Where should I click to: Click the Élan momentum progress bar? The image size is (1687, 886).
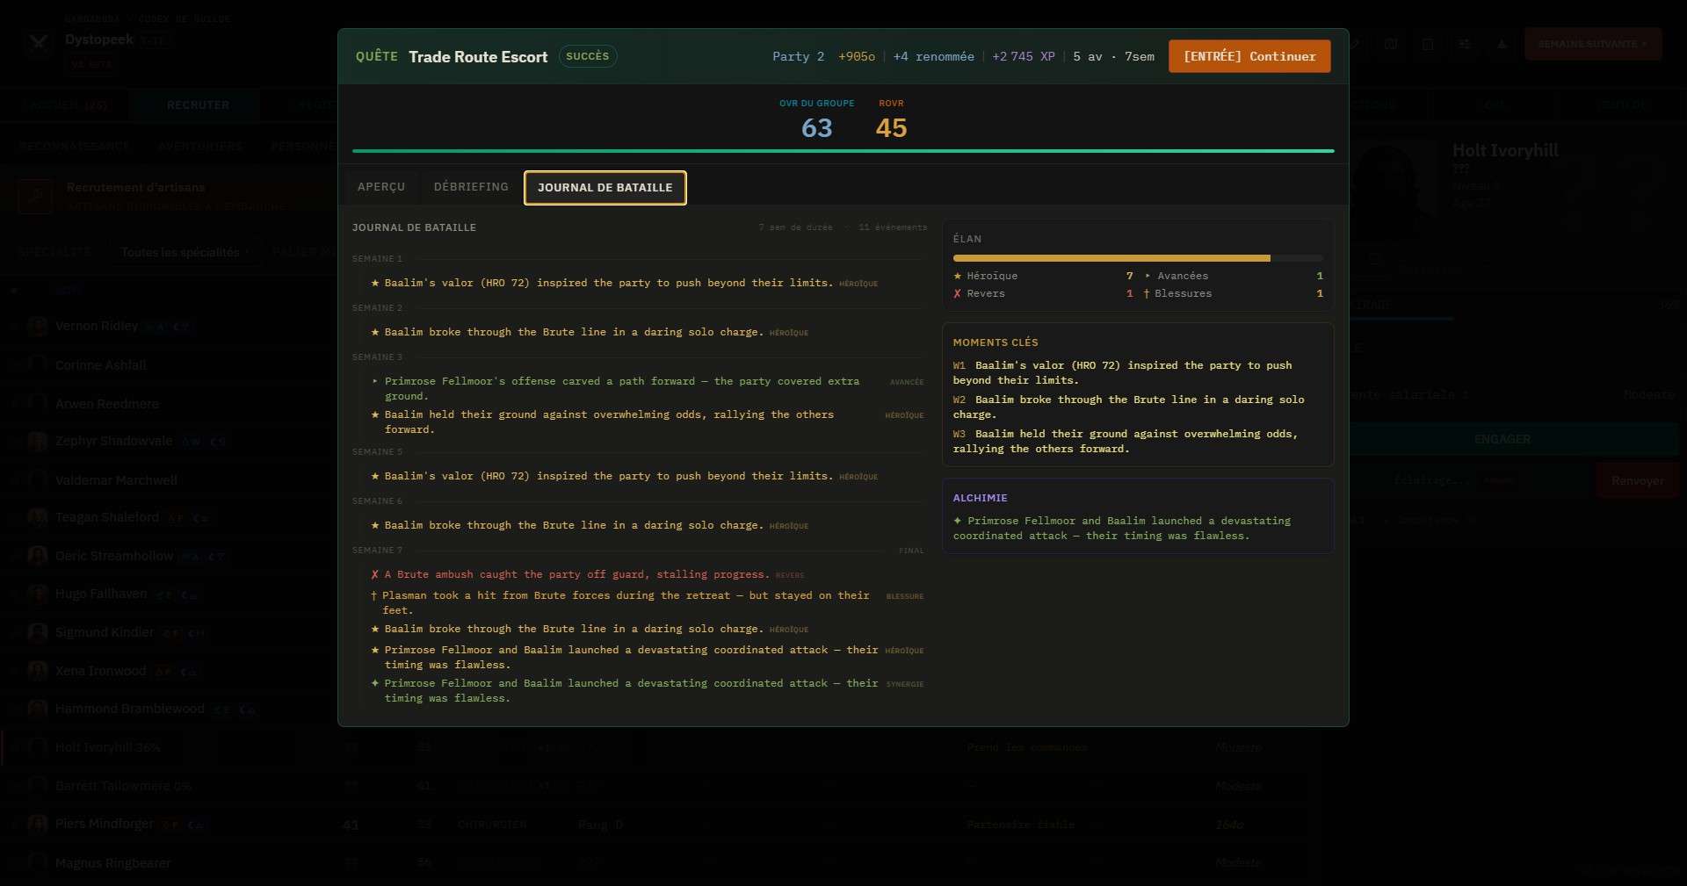pos(1138,258)
